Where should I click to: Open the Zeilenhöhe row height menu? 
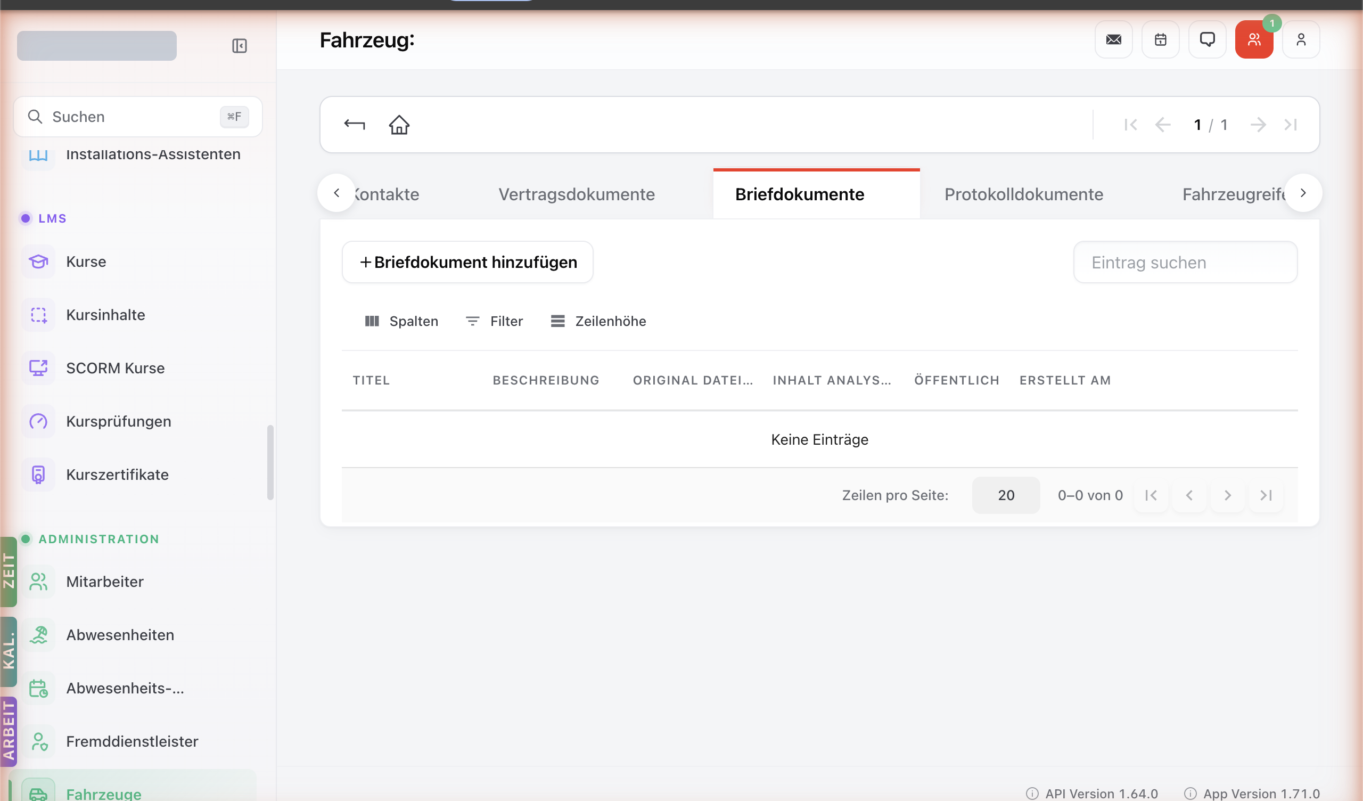598,321
